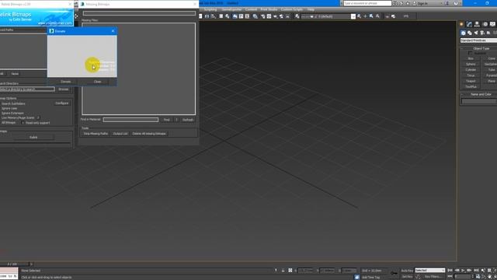Open Render Setup from the toolbar
Viewport: 497px width, 280px height.
point(262,16)
